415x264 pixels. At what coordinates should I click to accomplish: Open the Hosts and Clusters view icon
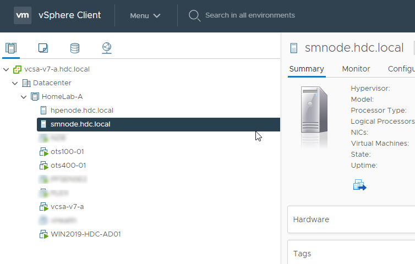(11, 48)
